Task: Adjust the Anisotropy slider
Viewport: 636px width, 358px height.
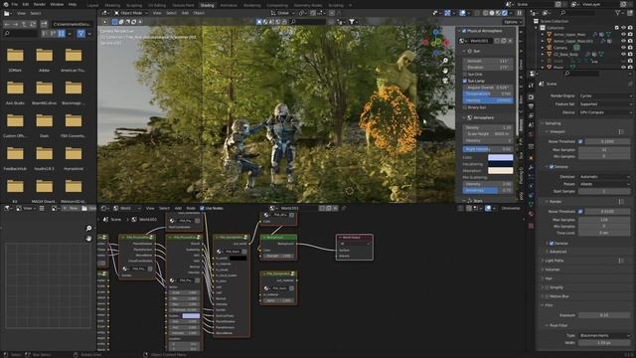Action: tap(488, 190)
